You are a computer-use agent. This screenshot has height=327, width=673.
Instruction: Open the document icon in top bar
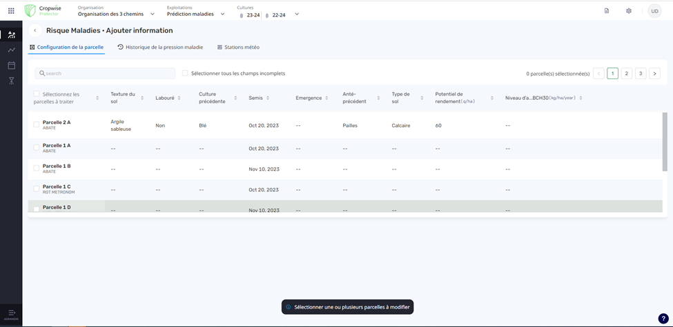(x=607, y=11)
